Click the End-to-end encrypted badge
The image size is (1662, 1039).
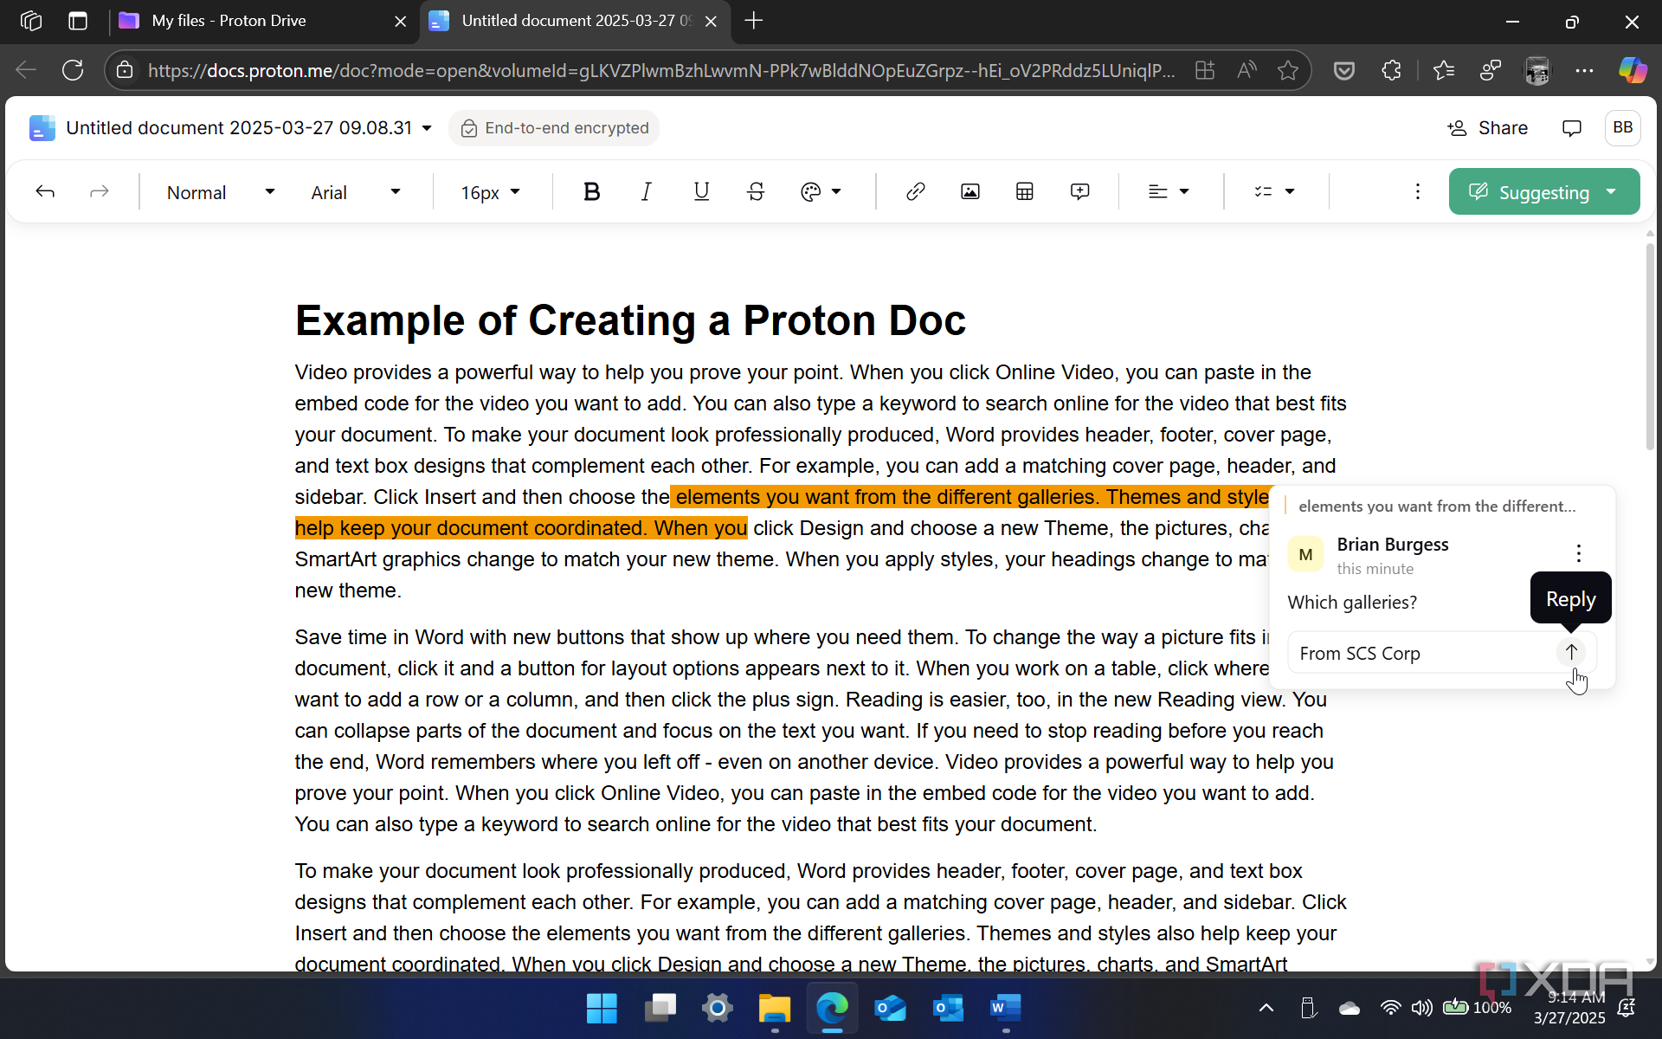coord(554,128)
